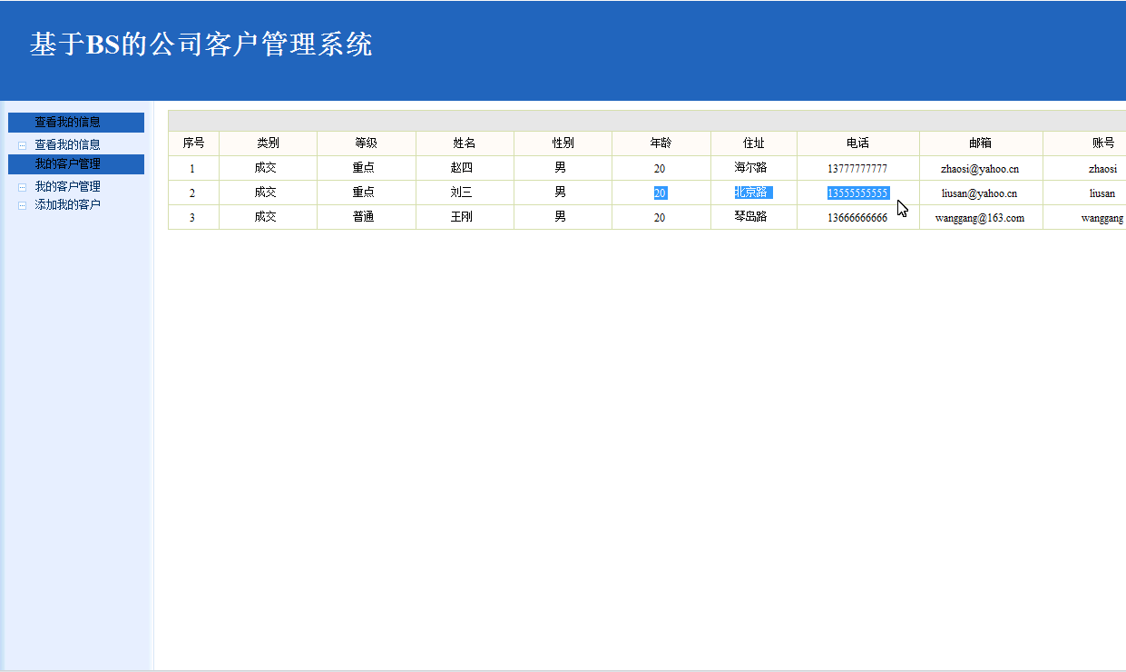Click level 重点 in 赵四's row
1126x672 pixels.
364,168
